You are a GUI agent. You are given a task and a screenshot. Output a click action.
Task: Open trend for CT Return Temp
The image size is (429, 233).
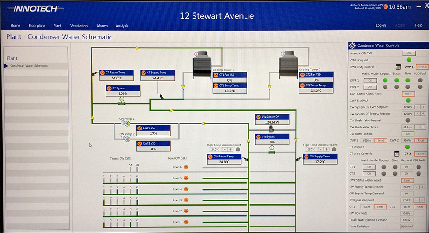click(103, 73)
